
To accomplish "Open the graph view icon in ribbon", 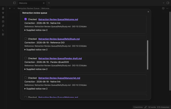I will (x=3, y=13).
